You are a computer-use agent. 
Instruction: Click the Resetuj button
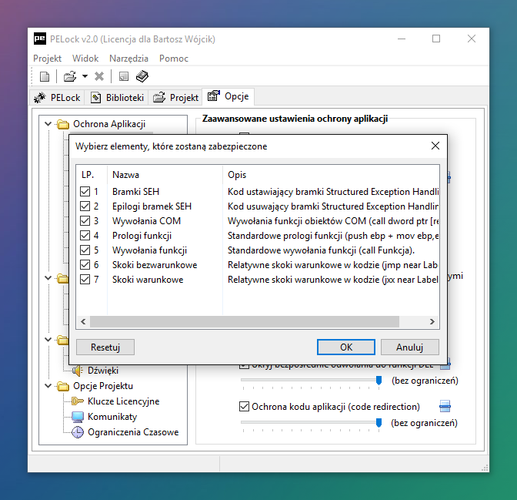105,347
